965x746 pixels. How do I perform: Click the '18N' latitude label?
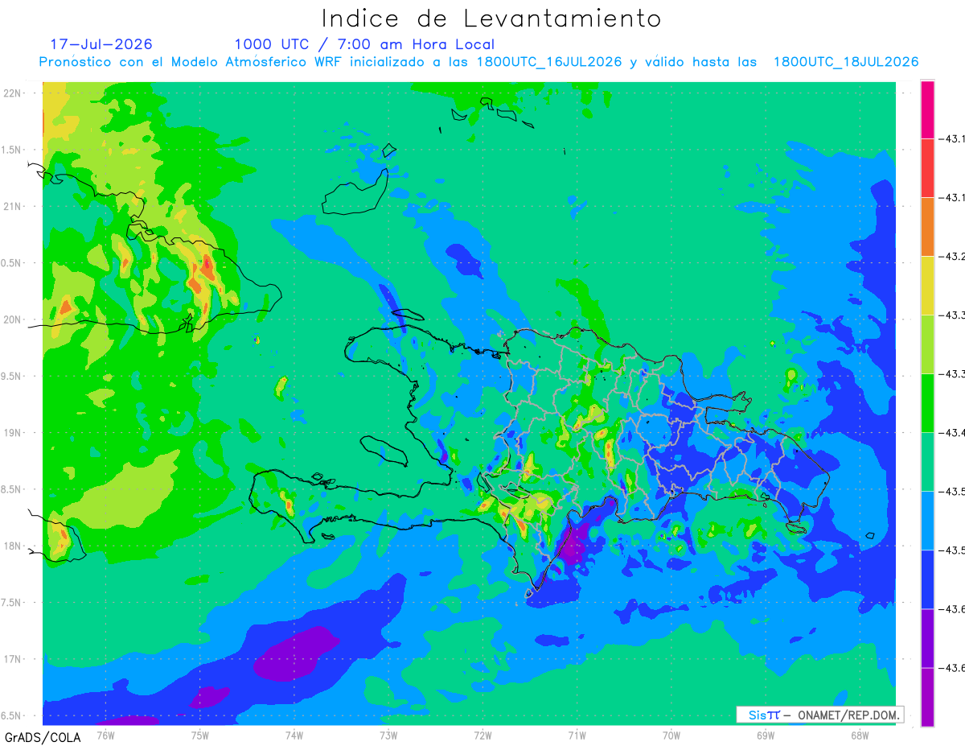point(12,546)
